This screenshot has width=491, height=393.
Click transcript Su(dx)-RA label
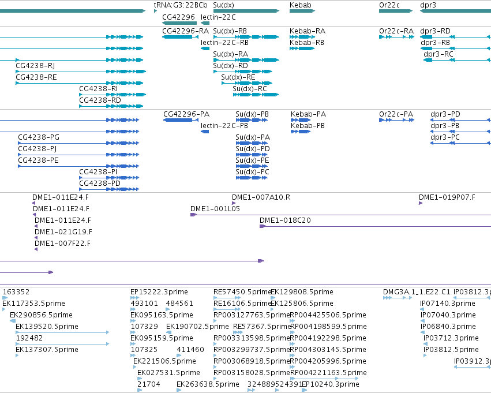click(230, 54)
